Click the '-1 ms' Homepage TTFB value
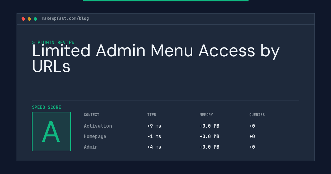This screenshot has height=174, width=331. coord(154,136)
